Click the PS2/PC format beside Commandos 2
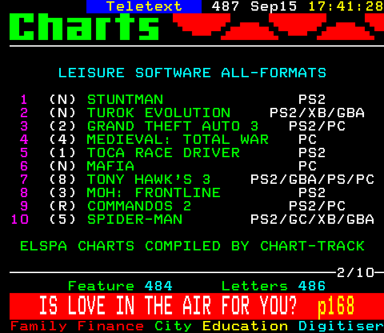The width and height of the screenshot is (384, 333). tap(317, 206)
